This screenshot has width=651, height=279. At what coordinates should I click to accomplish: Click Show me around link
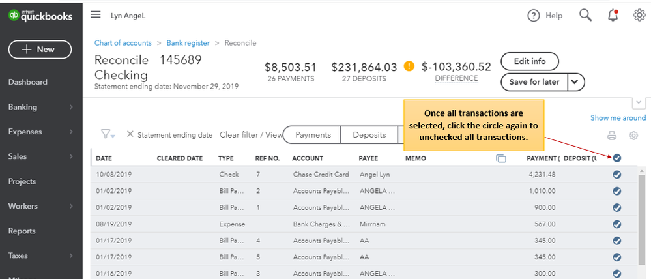tap(618, 118)
